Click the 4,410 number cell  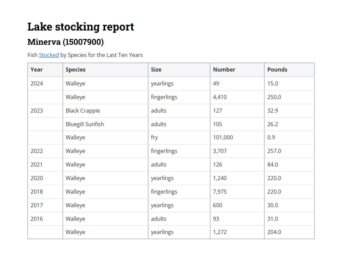[x=220, y=97]
